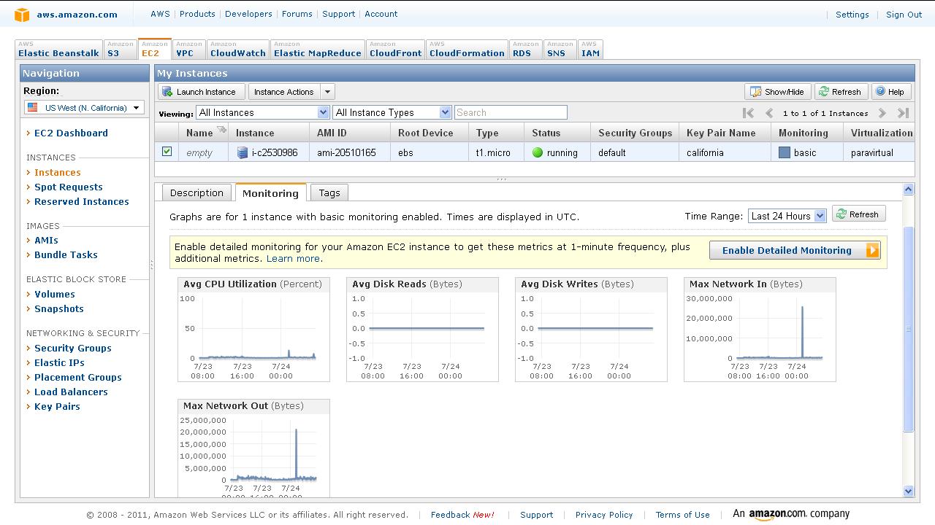Screen dimensions: 935x525
Task: Open Key Pairs in navigation
Action: coord(57,406)
